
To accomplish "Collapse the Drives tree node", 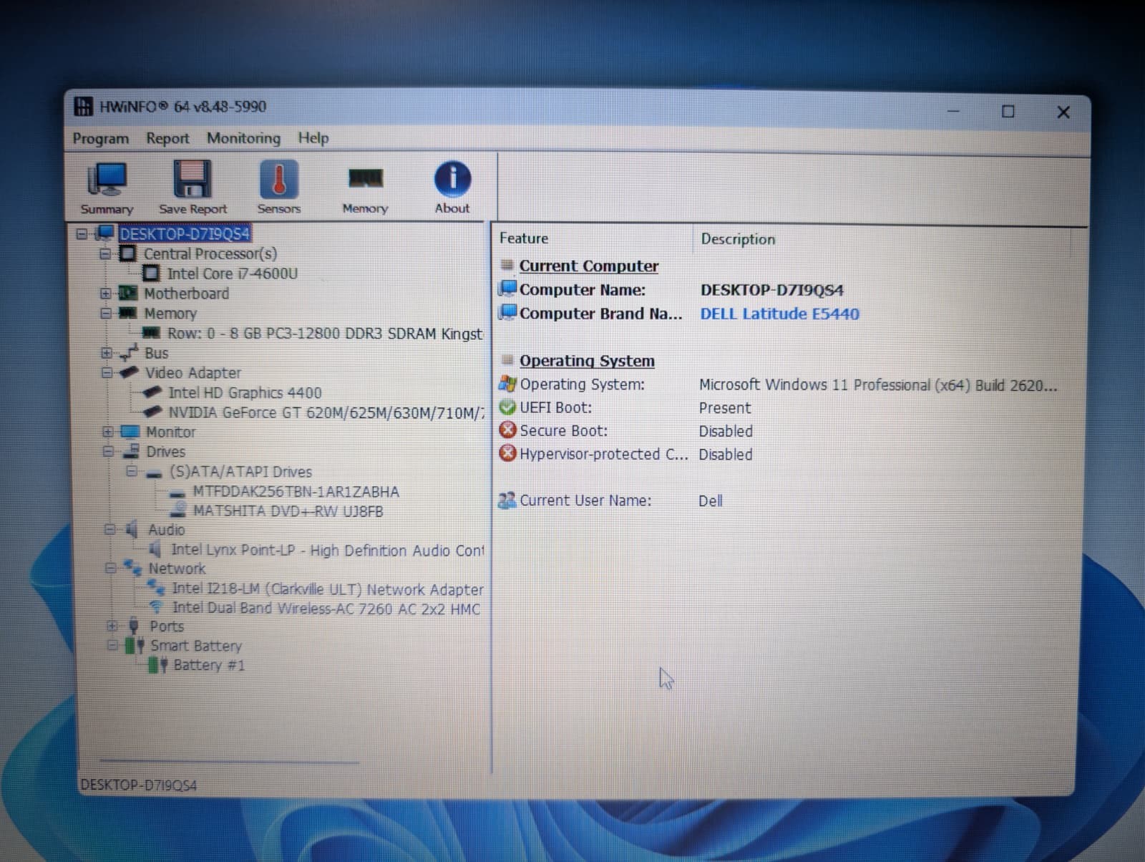I will tap(107, 452).
